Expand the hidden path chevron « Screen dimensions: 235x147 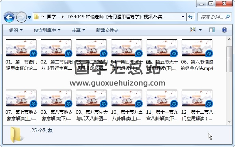[43, 17]
